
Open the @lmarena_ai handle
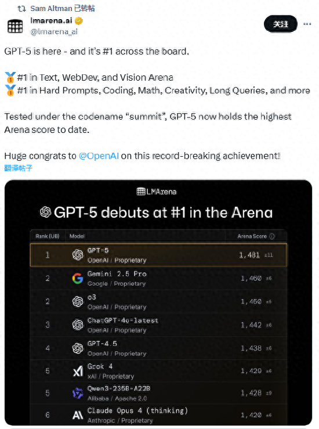(x=54, y=32)
